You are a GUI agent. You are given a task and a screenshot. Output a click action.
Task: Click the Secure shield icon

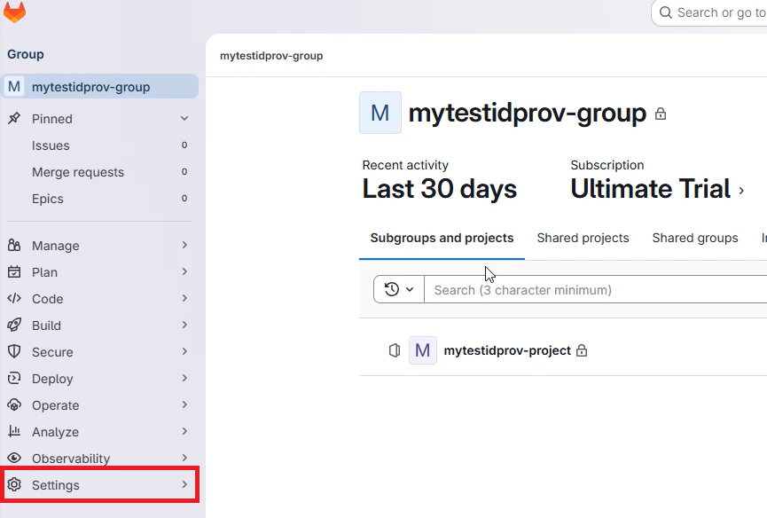tap(14, 351)
